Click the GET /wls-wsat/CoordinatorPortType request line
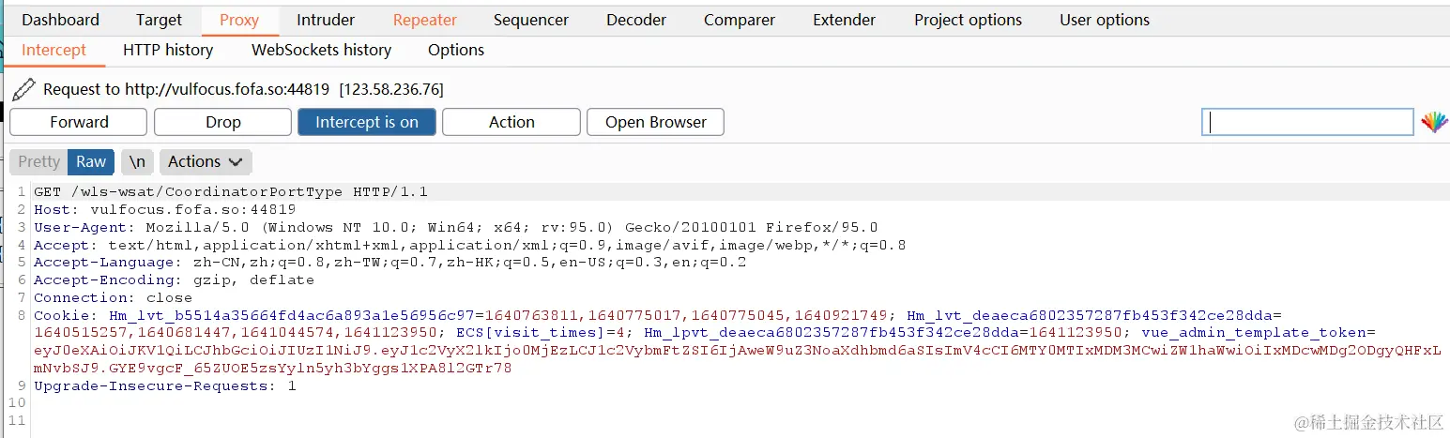1450x438 pixels. (x=231, y=191)
